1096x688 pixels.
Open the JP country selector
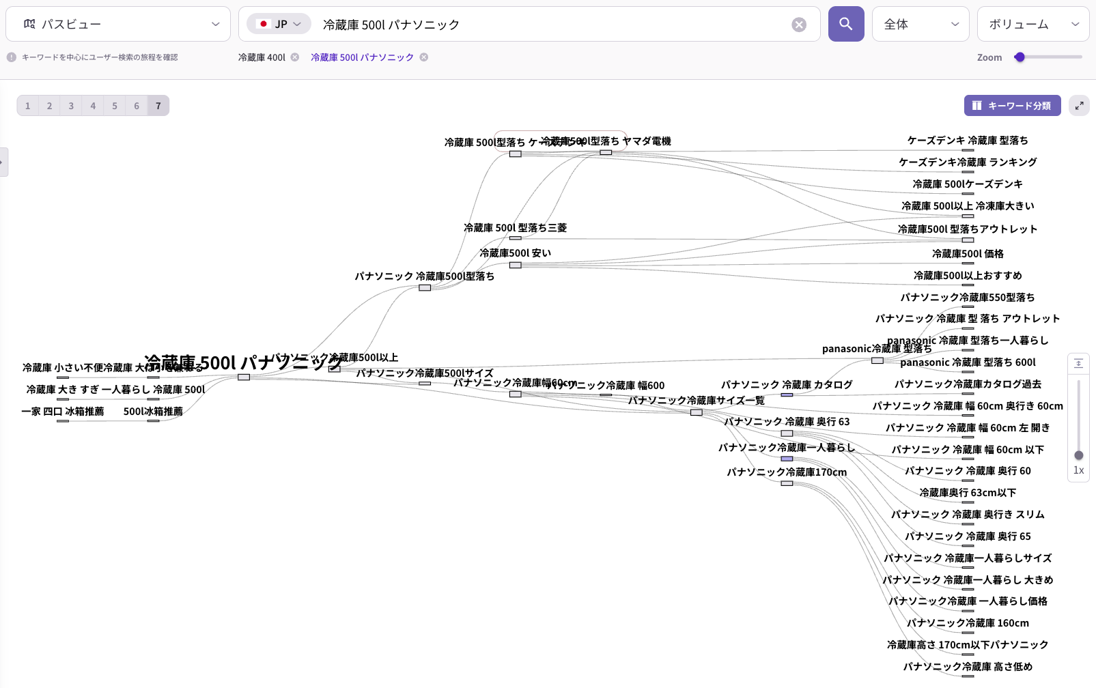tap(279, 24)
